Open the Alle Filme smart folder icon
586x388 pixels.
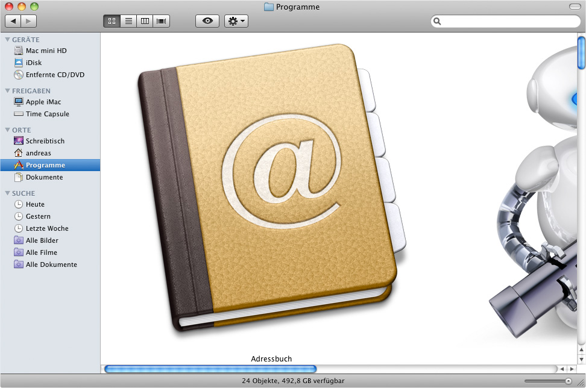(x=18, y=252)
